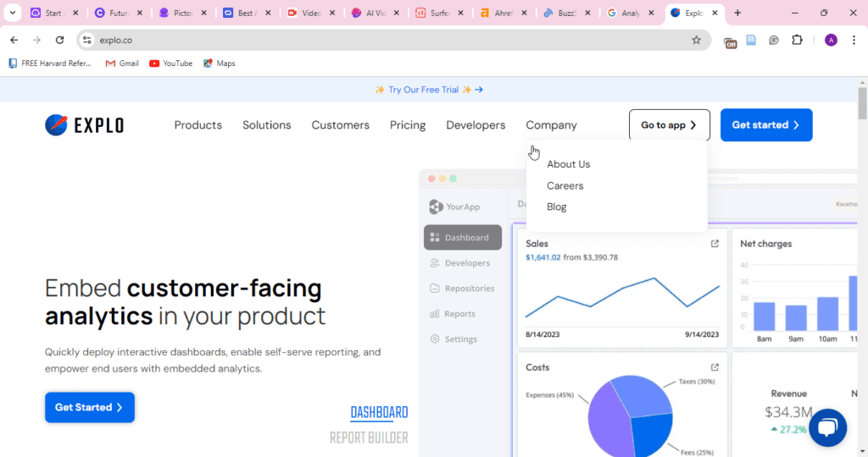Open the YouTube bookmark

(170, 63)
